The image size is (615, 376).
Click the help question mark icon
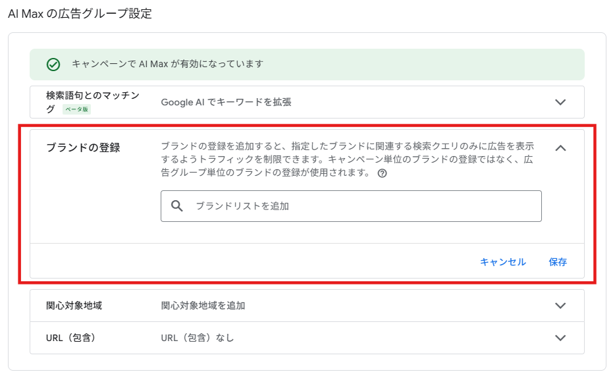[x=382, y=173]
